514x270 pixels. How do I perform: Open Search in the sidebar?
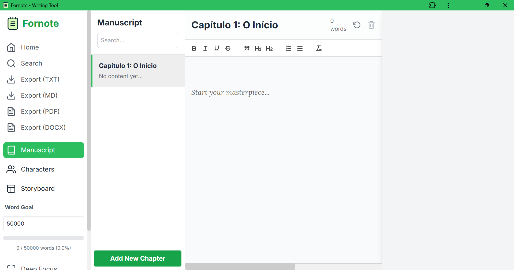pos(44,63)
